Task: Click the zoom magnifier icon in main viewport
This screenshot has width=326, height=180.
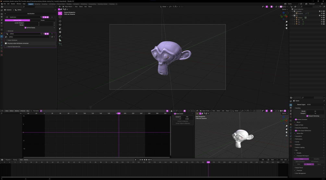Action: click(x=286, y=22)
